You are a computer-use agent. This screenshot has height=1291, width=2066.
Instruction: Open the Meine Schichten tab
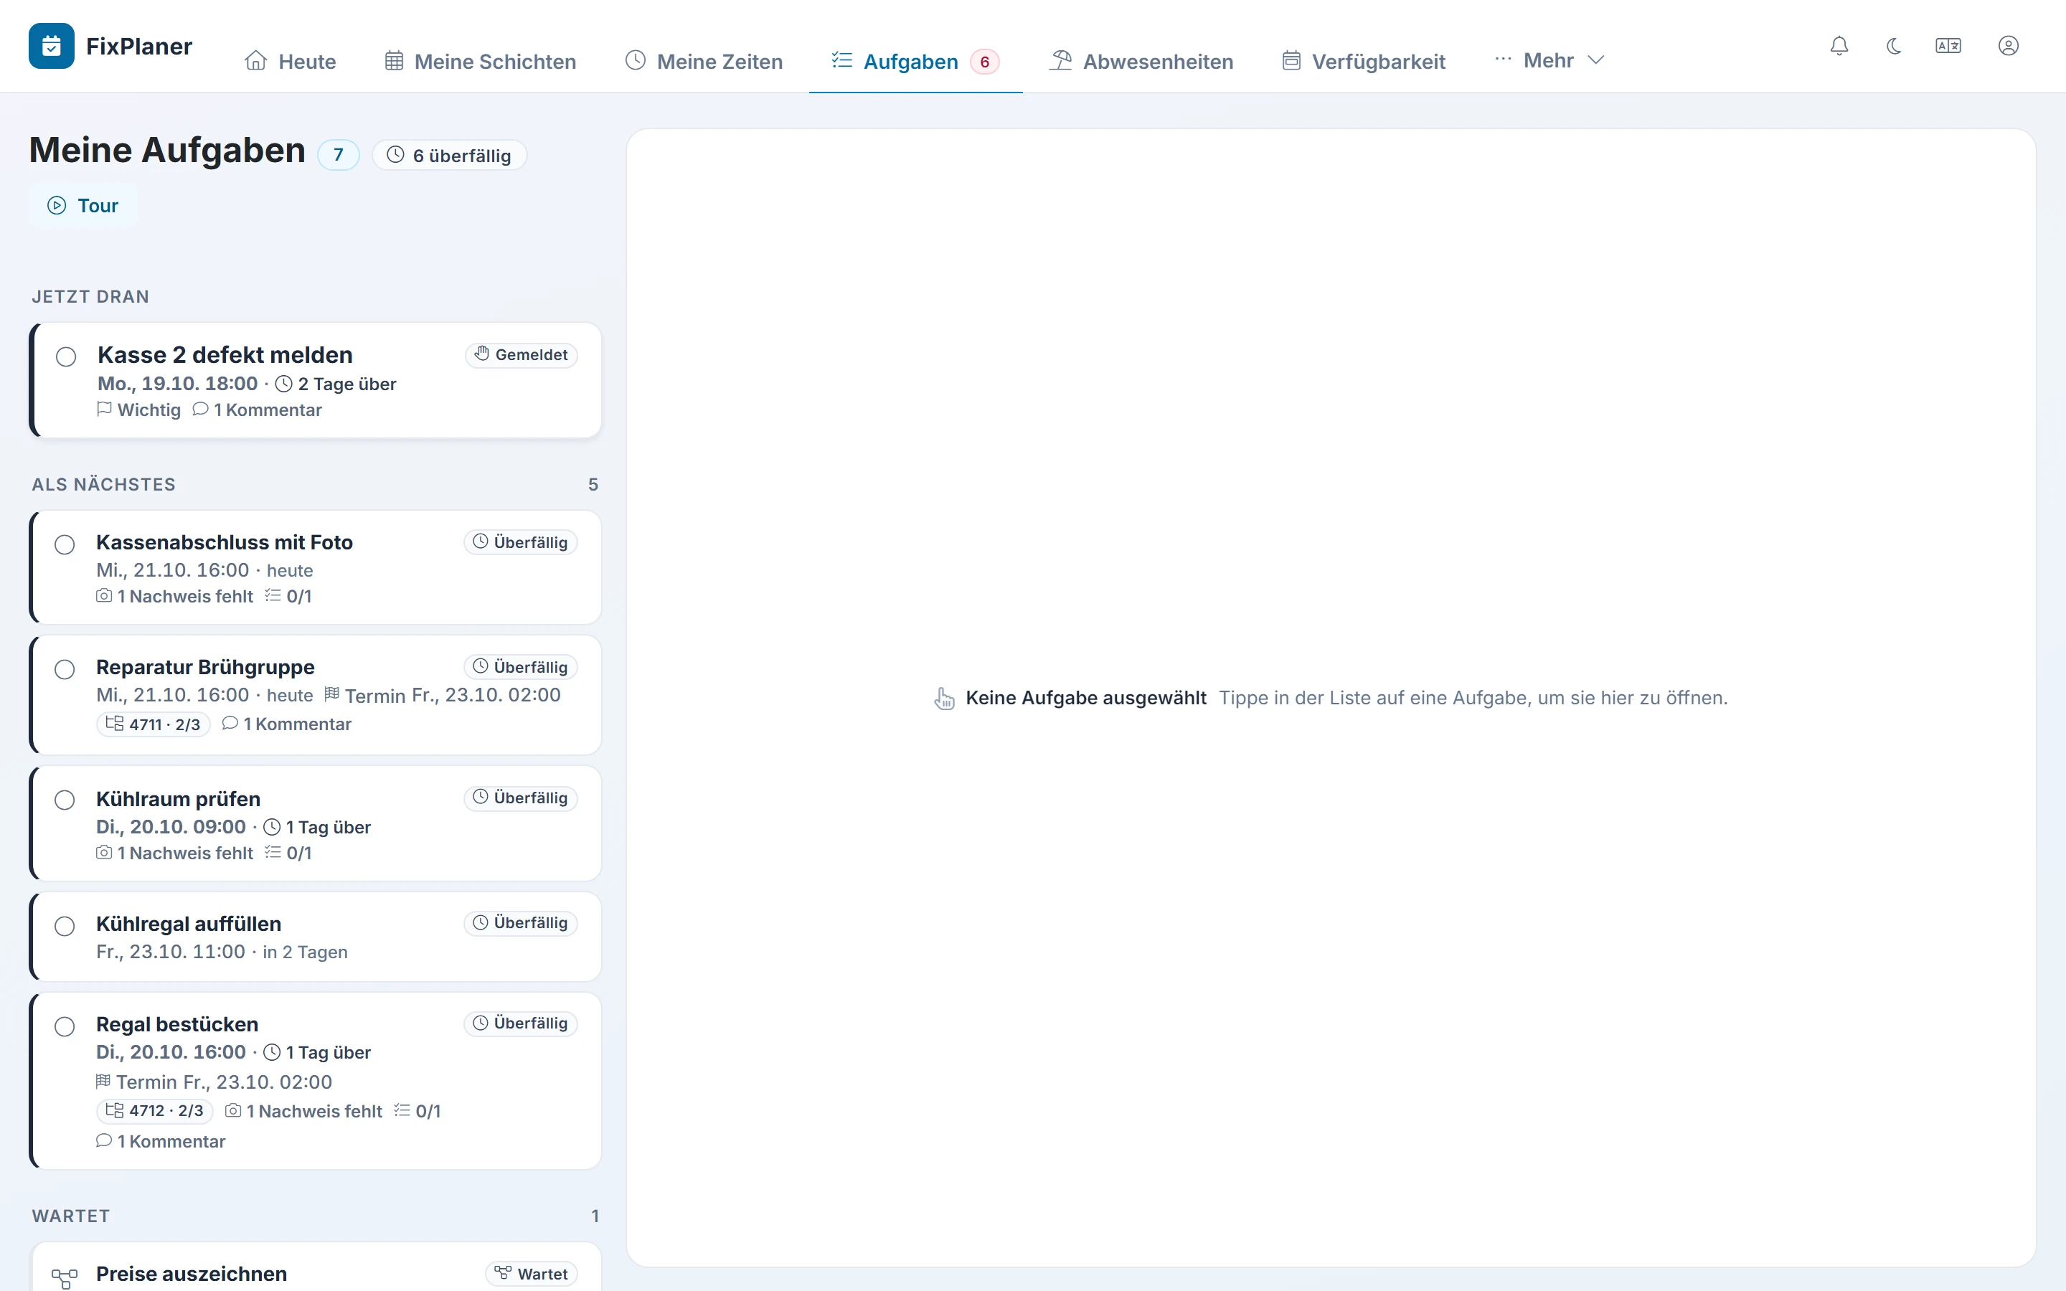[x=481, y=62]
